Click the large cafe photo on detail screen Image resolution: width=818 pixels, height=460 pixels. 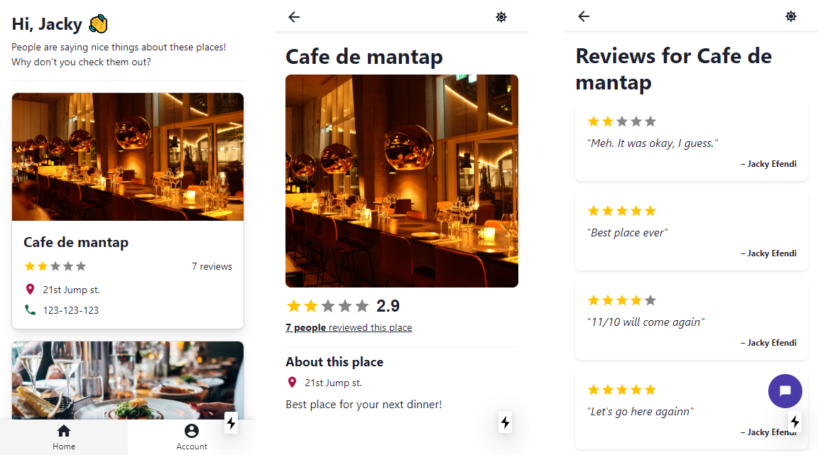(402, 181)
